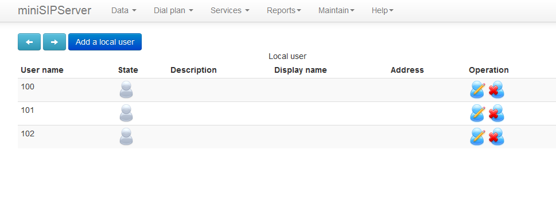The width and height of the screenshot is (556, 216).
Task: Click state icon for user 101
Action: click(126, 113)
